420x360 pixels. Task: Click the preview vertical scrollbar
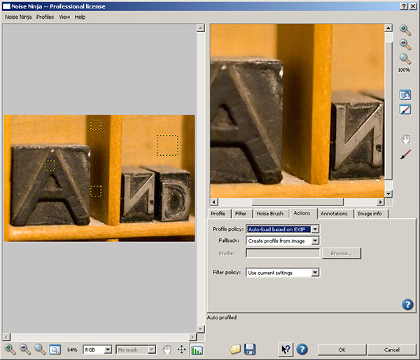tap(389, 112)
